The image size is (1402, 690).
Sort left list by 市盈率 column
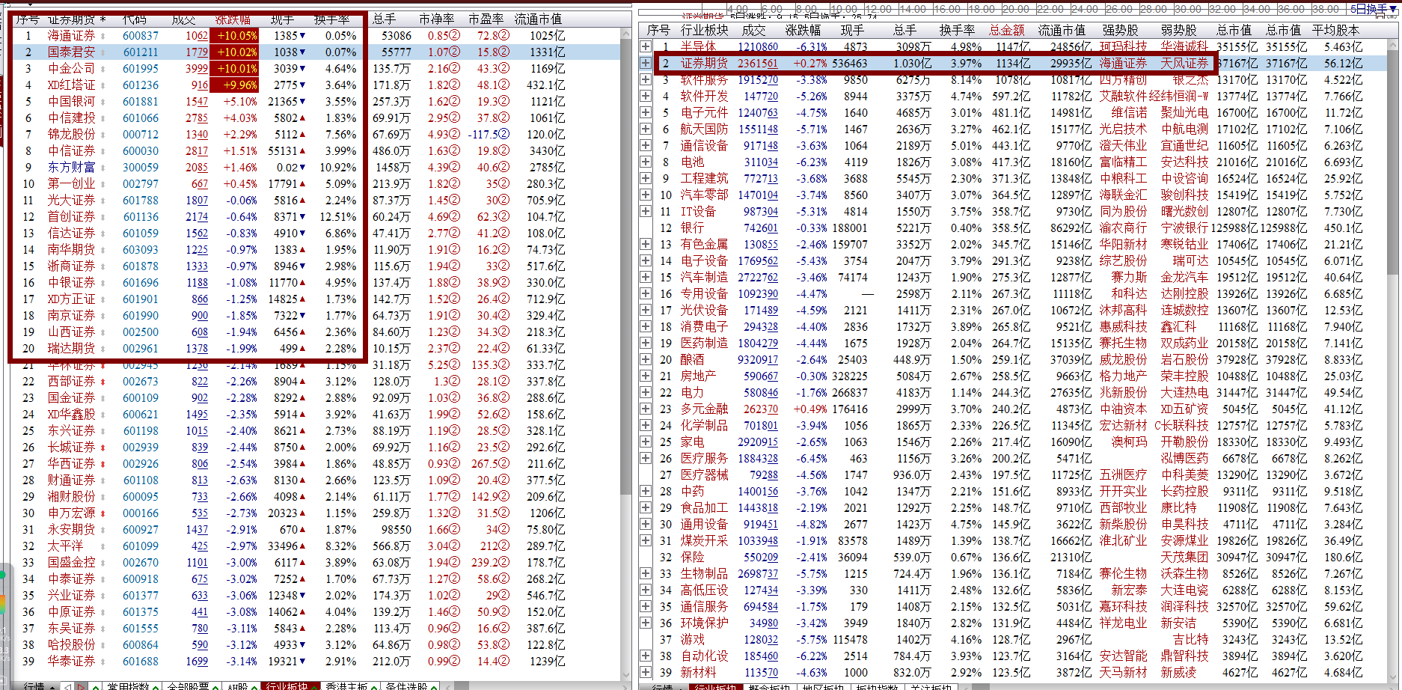(x=486, y=19)
